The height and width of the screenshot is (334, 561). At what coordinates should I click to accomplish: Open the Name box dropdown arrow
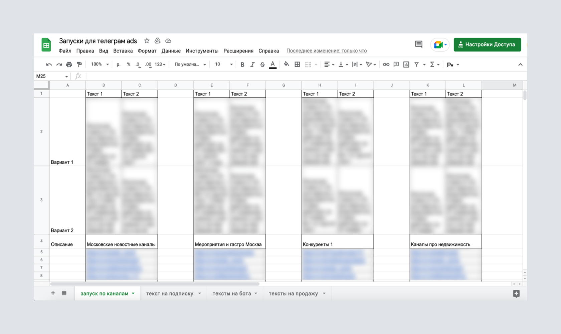click(x=66, y=77)
